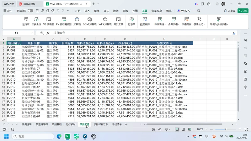Image resolution: width=251 pixels, height=141 pixels.
Task: Expand the tab list chevron beside plus
Action: coord(98,4)
